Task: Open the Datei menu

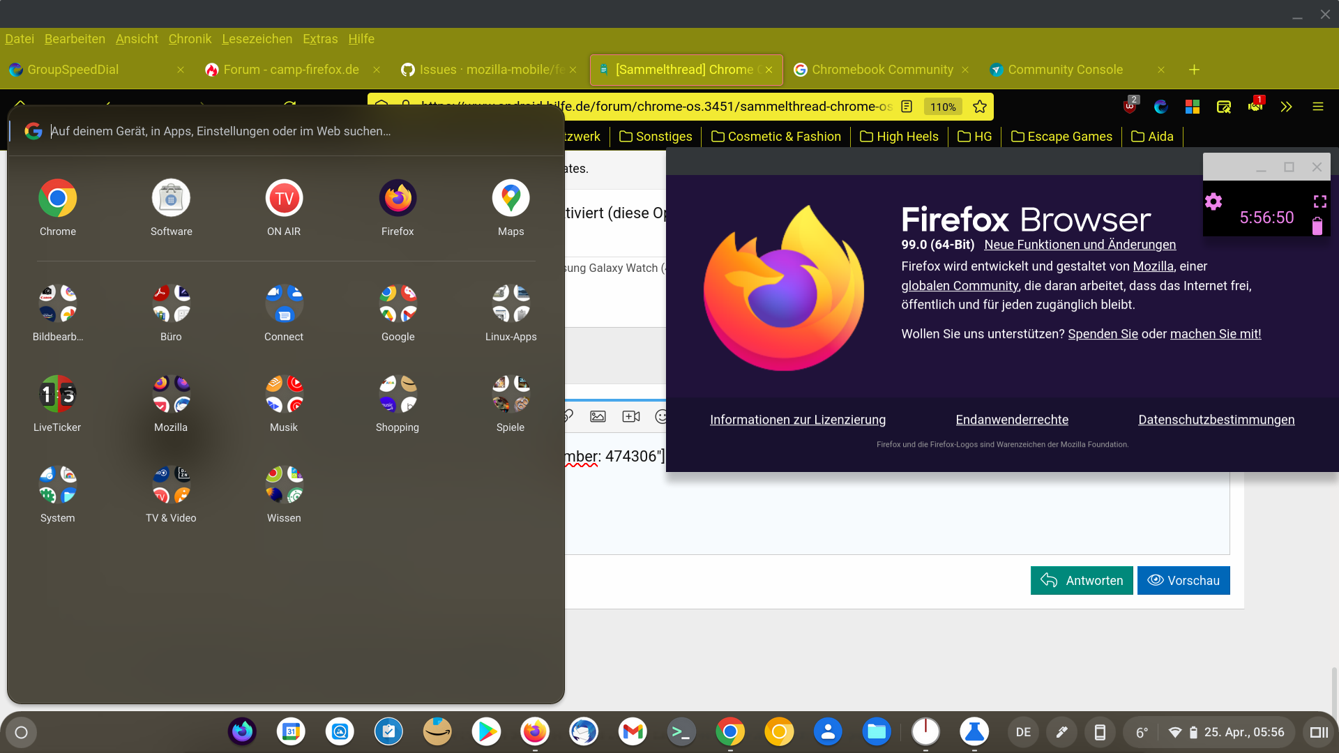Action: 20,39
